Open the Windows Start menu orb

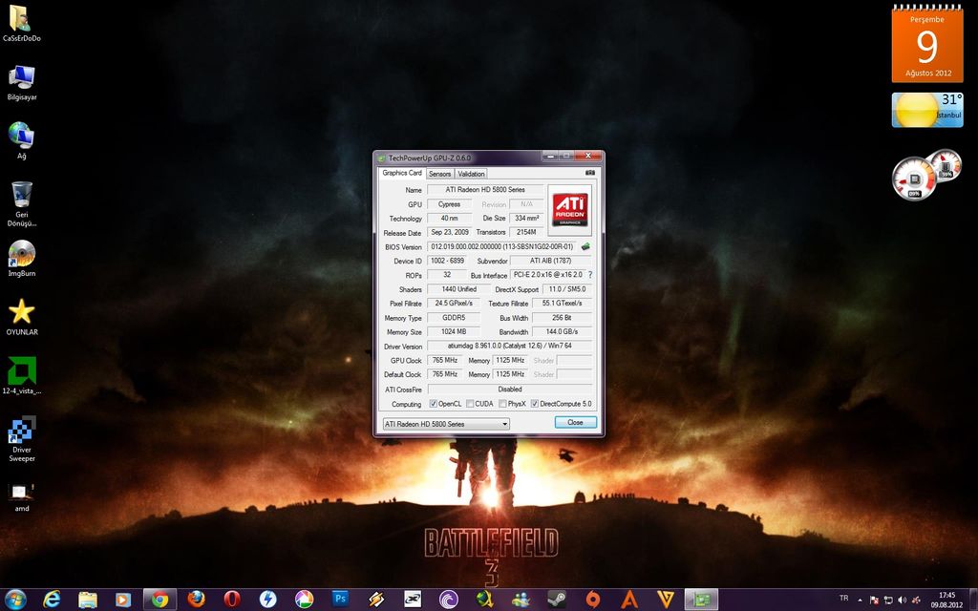15,600
